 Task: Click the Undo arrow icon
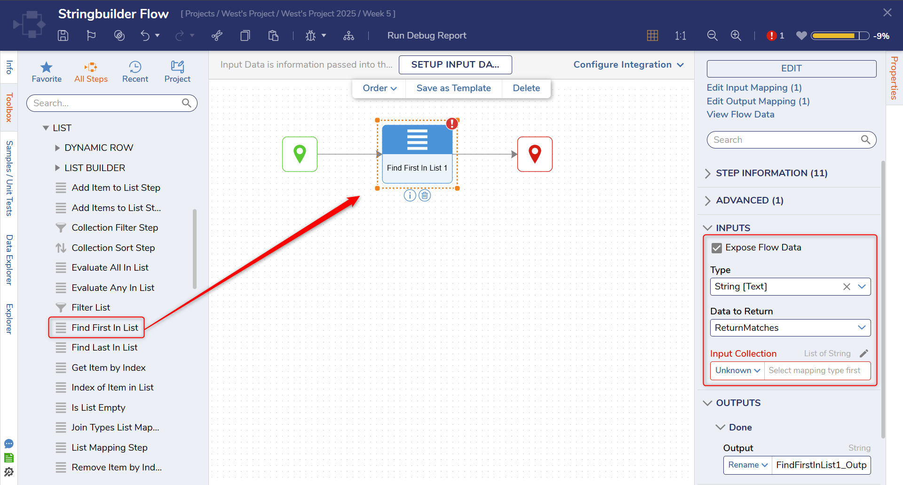point(145,36)
